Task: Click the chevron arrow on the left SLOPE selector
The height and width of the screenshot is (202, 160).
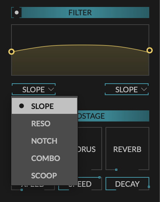Action: [x=51, y=89]
